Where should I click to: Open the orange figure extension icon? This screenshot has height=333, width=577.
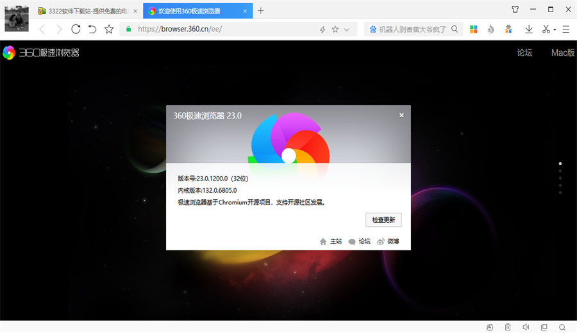(x=508, y=29)
